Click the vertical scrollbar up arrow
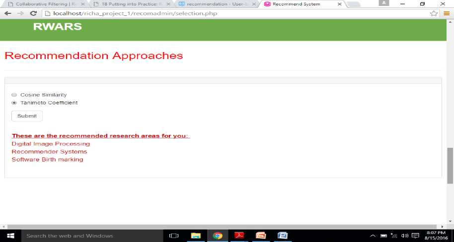This screenshot has width=454, height=242. point(450,22)
